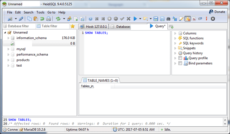Expand the products database node

click(x=8, y=60)
